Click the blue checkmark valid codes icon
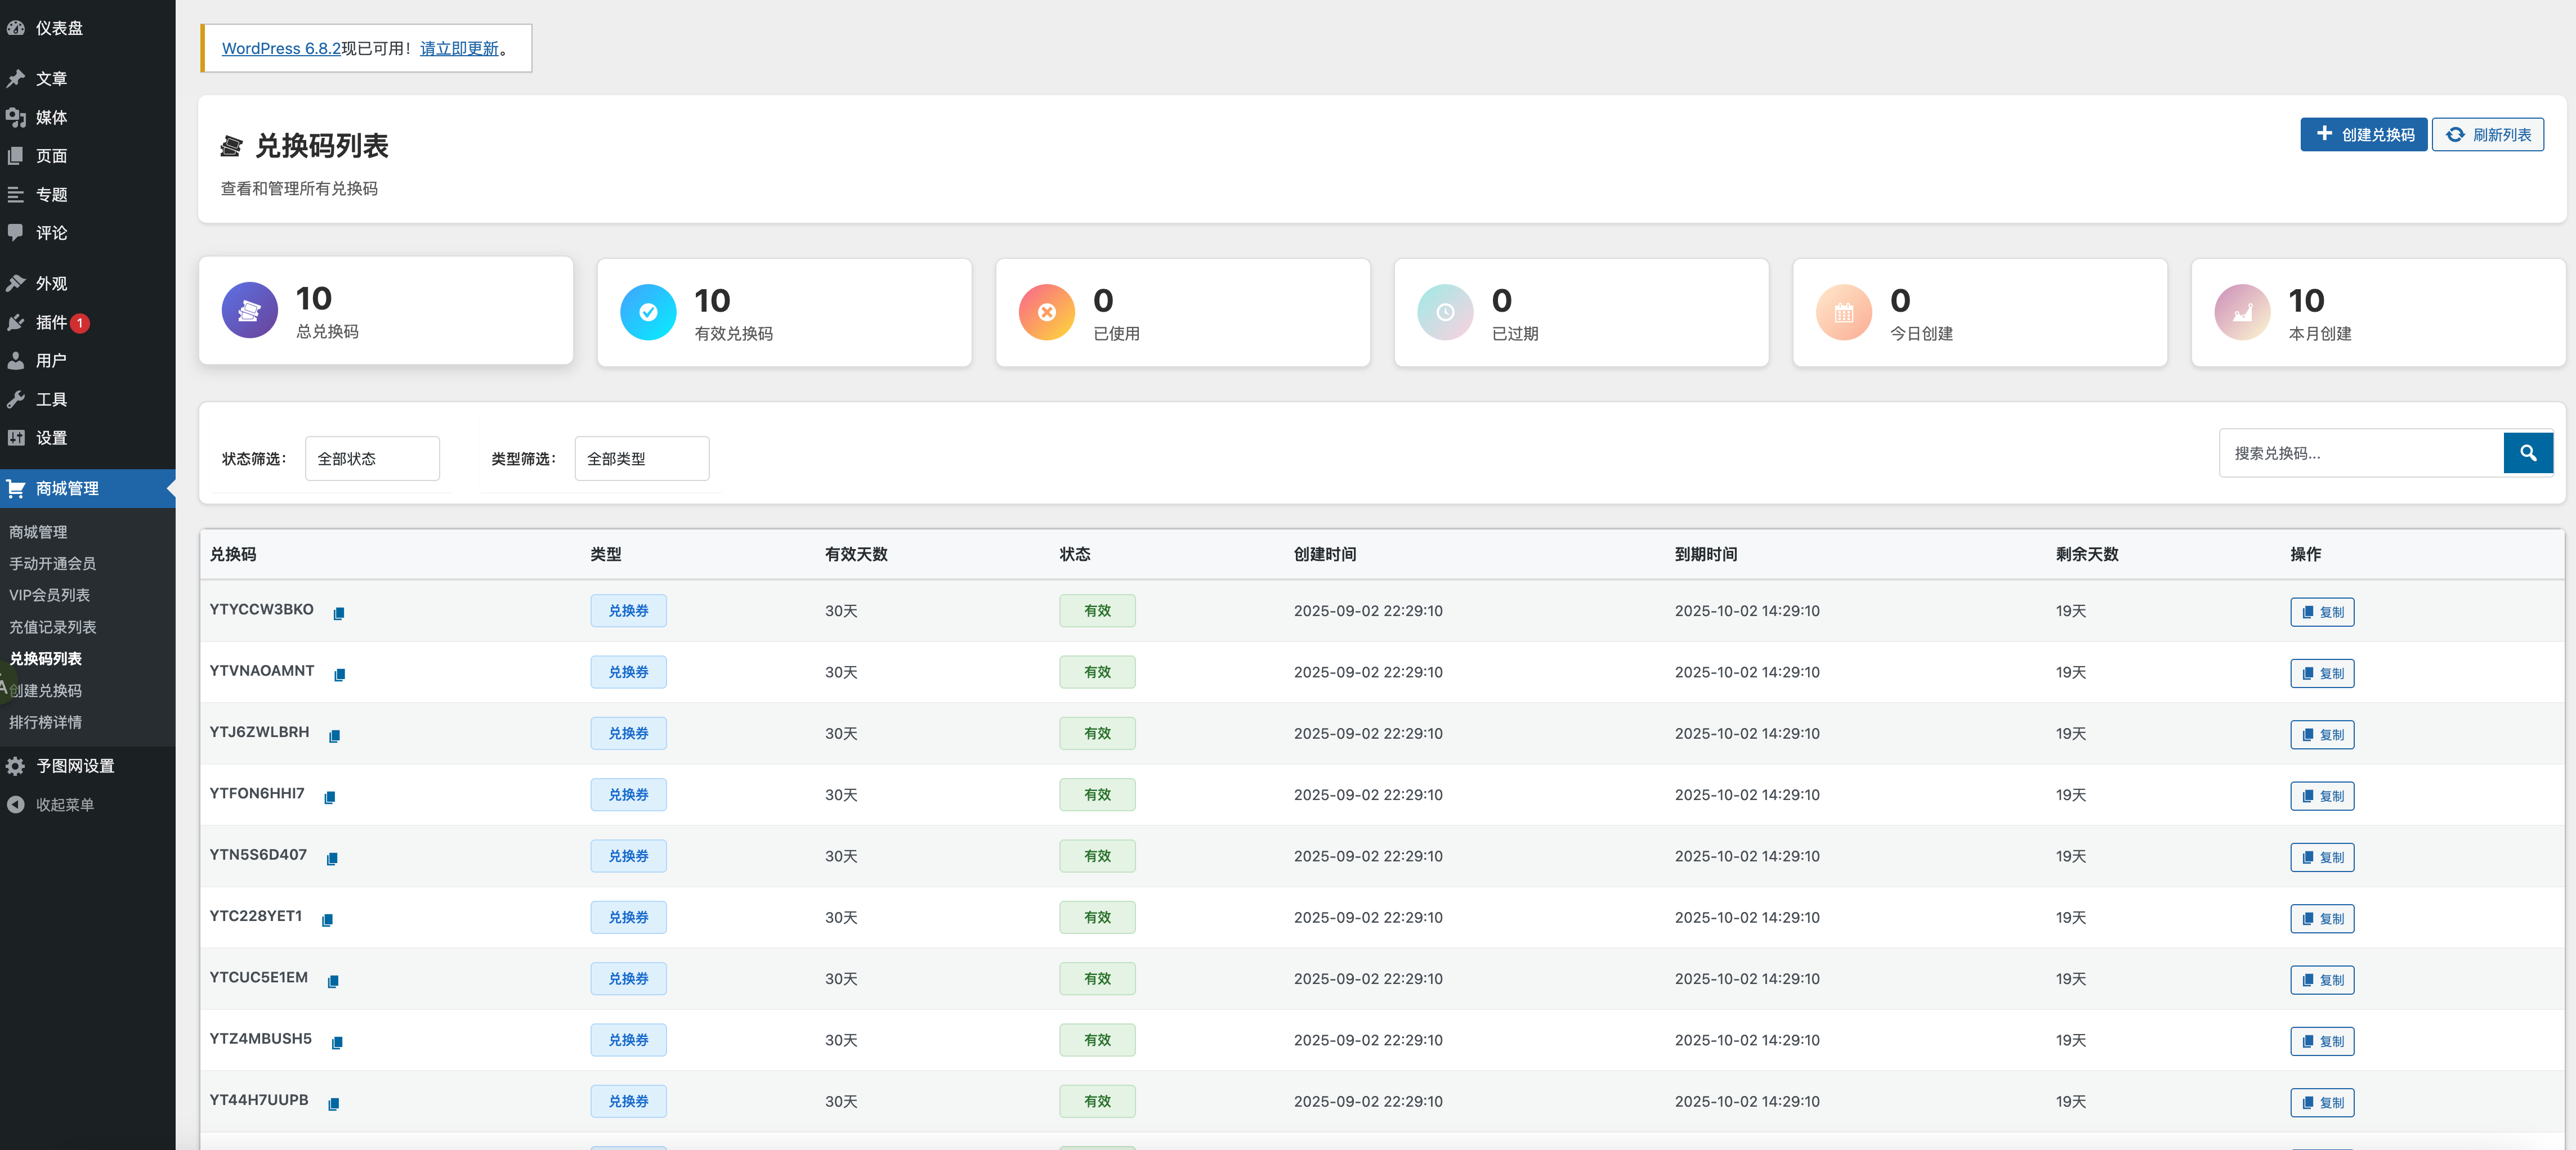The image size is (2576, 1150). point(648,313)
